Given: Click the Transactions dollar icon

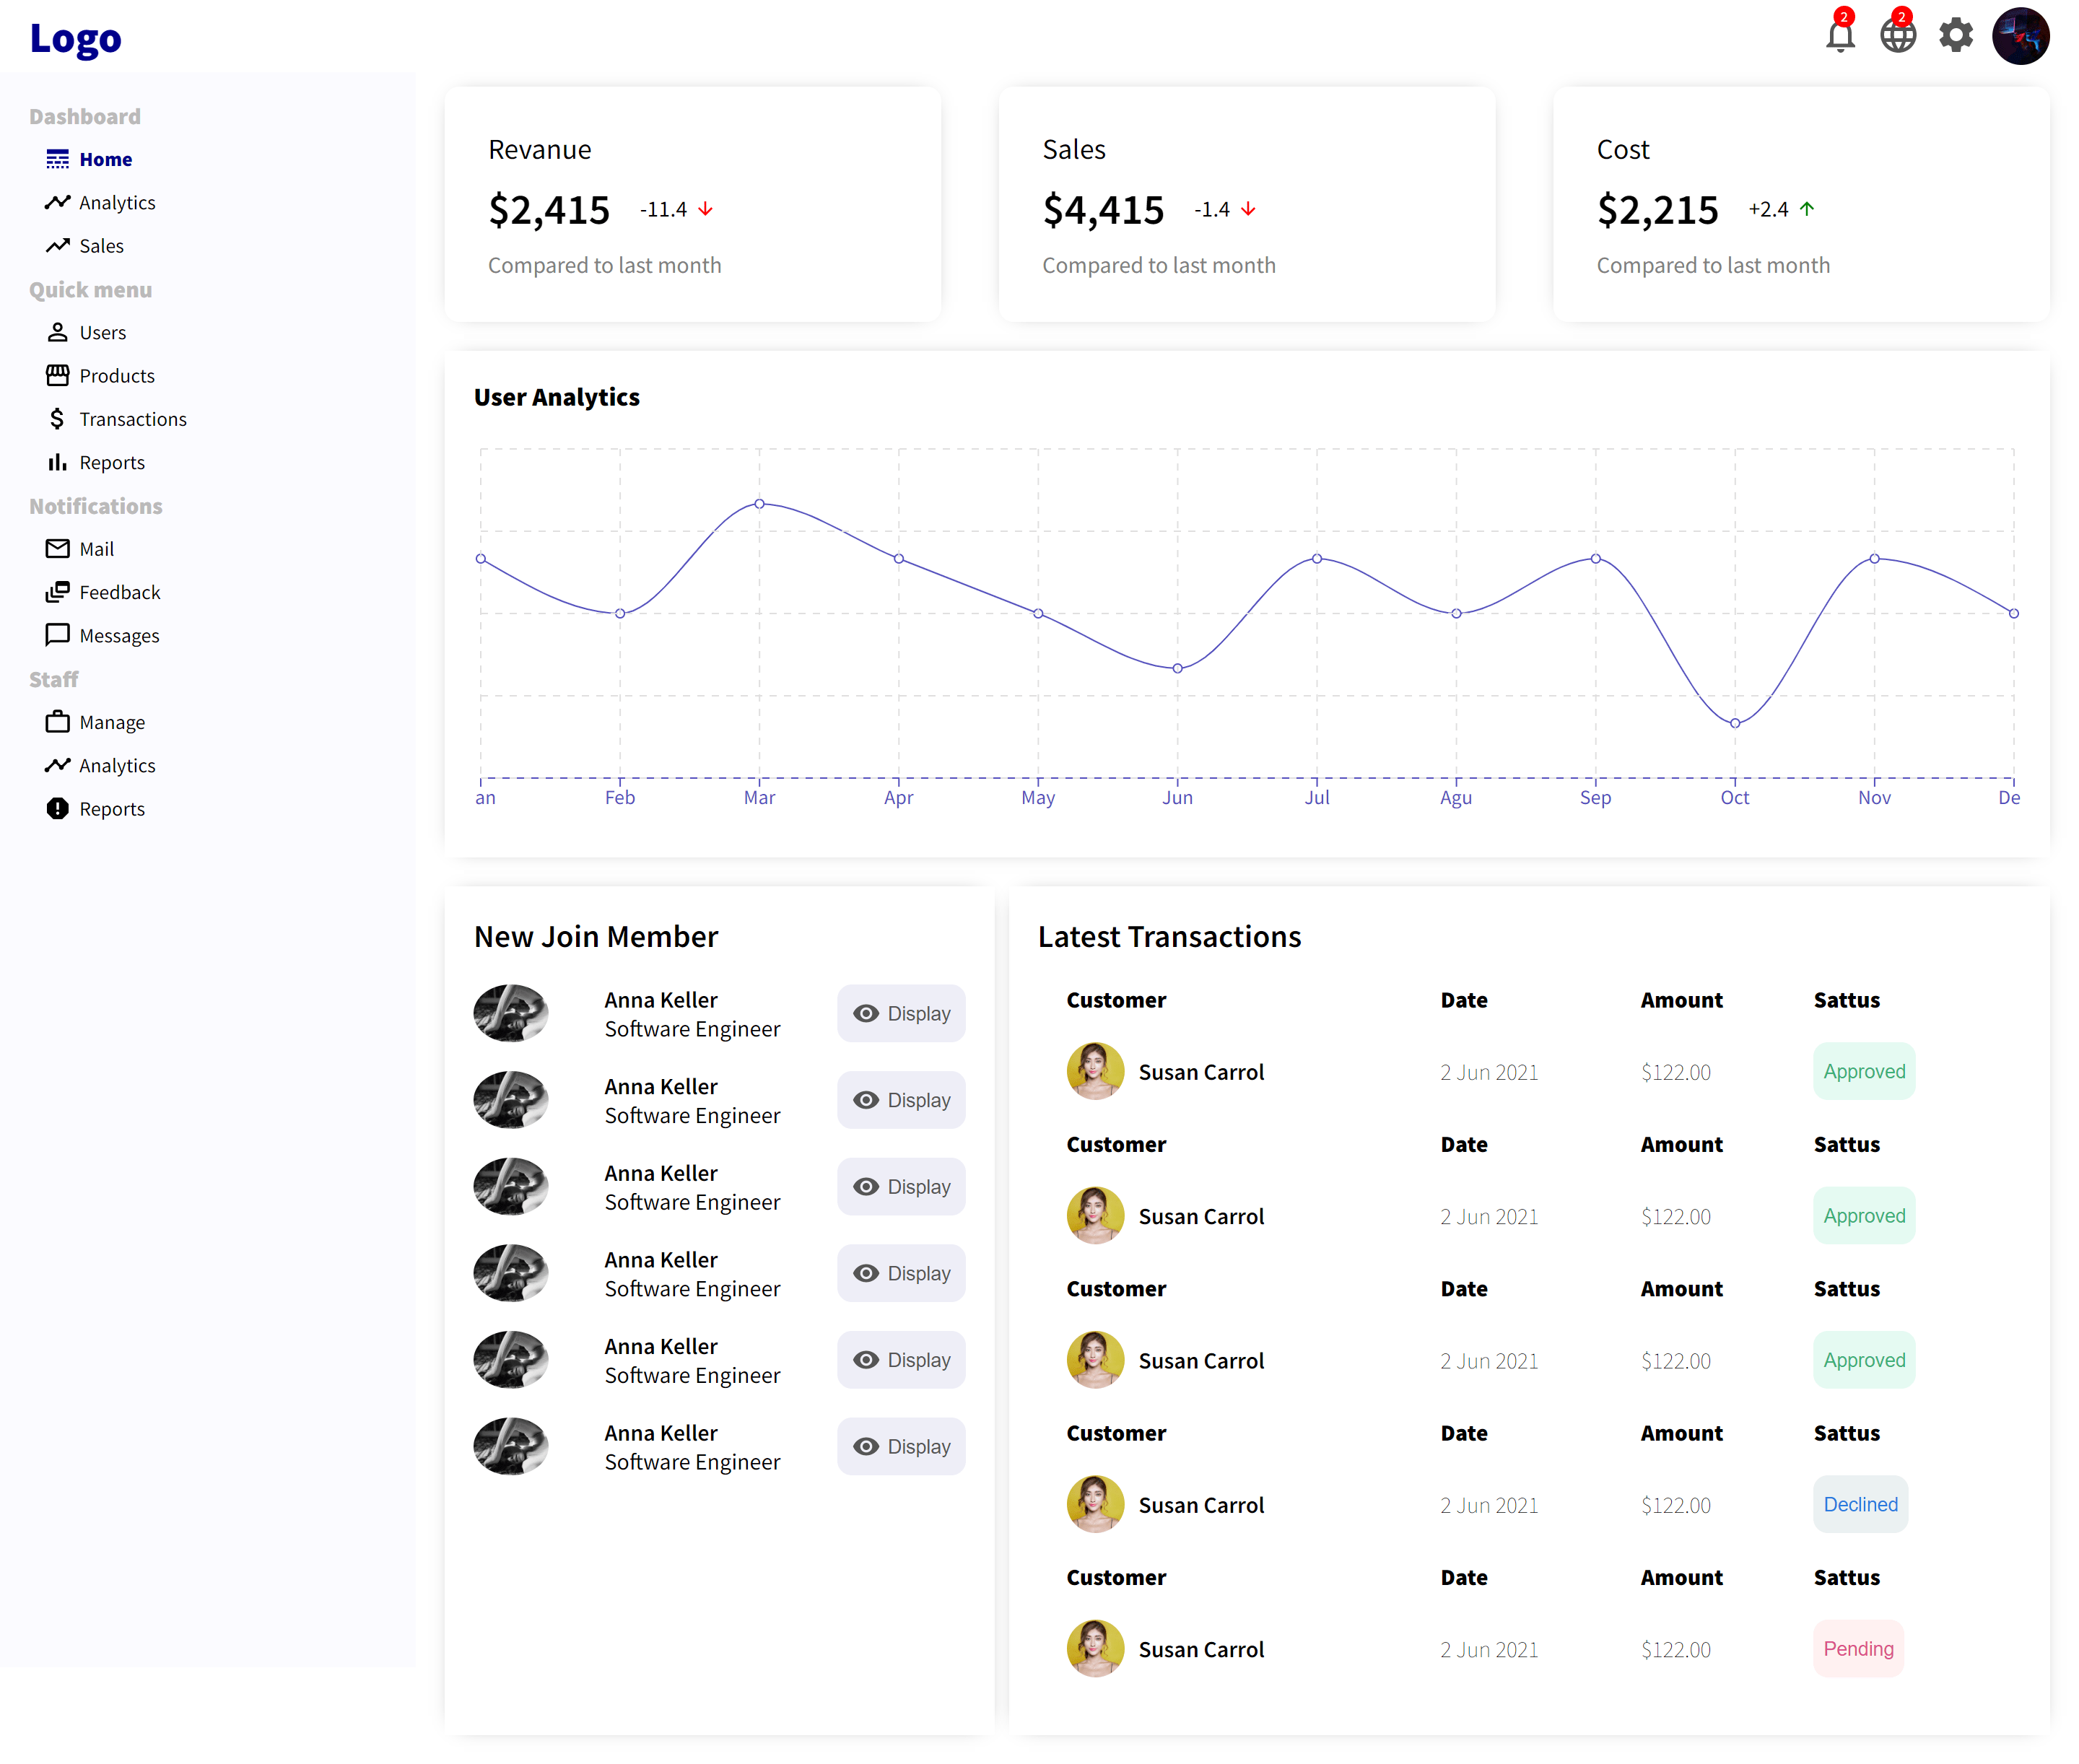Looking at the screenshot, I should click(57, 419).
